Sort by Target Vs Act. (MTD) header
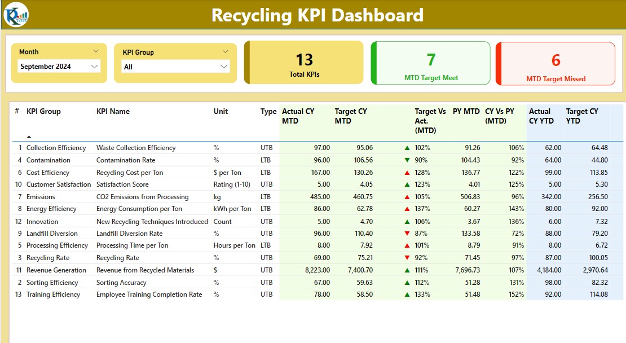The image size is (626, 343). pos(430,121)
